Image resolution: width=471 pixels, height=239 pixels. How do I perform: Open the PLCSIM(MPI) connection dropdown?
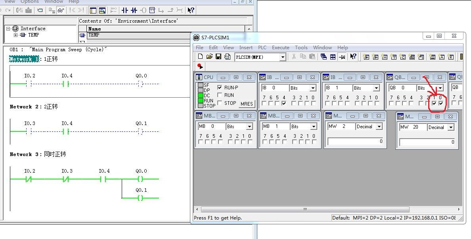pyautogui.click(x=282, y=57)
